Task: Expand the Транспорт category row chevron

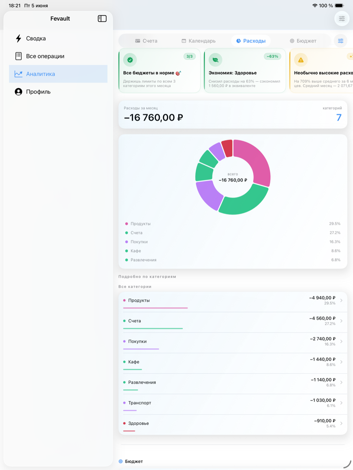Action: 341,403
